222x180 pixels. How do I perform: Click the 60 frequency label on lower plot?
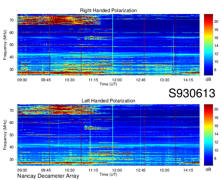[x=12, y=123]
